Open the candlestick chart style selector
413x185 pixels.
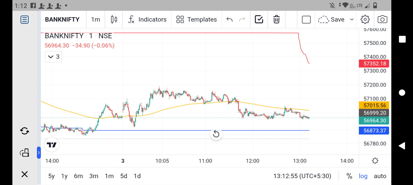tap(114, 20)
